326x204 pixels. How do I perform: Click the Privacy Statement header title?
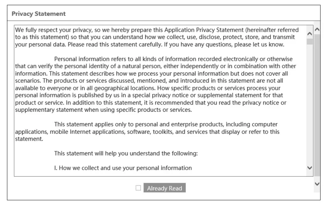tap(38, 14)
